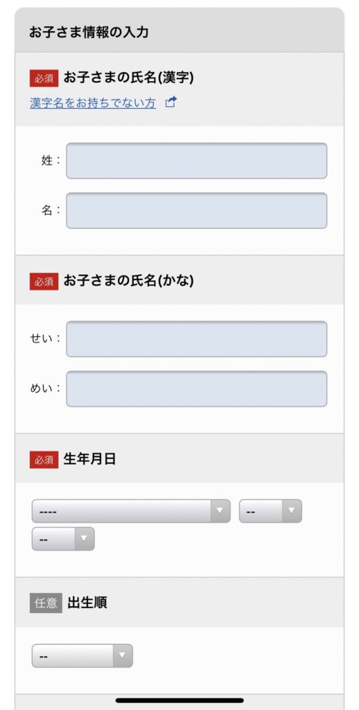Open the external link icon beside 漢字名をお持ちでない方
359x710 pixels.
170,103
